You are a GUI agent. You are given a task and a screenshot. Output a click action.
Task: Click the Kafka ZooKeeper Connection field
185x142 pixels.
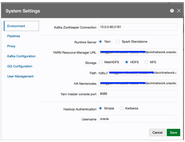(138, 27)
